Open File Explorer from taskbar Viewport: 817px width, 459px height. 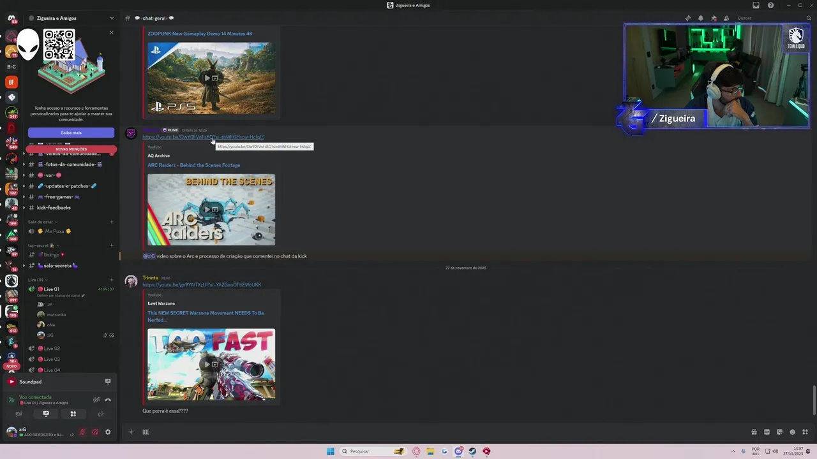point(430,451)
